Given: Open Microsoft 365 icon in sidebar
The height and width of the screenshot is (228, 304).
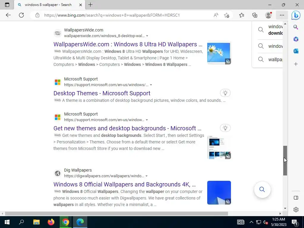Looking at the screenshot, I should pyautogui.click(x=296, y=39).
